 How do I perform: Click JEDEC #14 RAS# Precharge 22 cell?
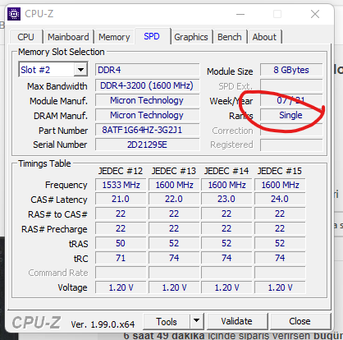pos(226,228)
